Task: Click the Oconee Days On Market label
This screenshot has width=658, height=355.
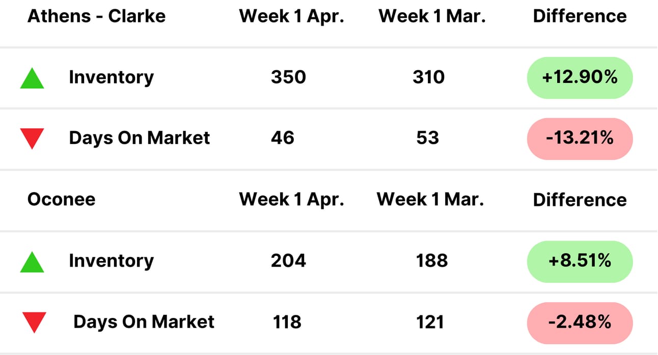Action: [144, 322]
